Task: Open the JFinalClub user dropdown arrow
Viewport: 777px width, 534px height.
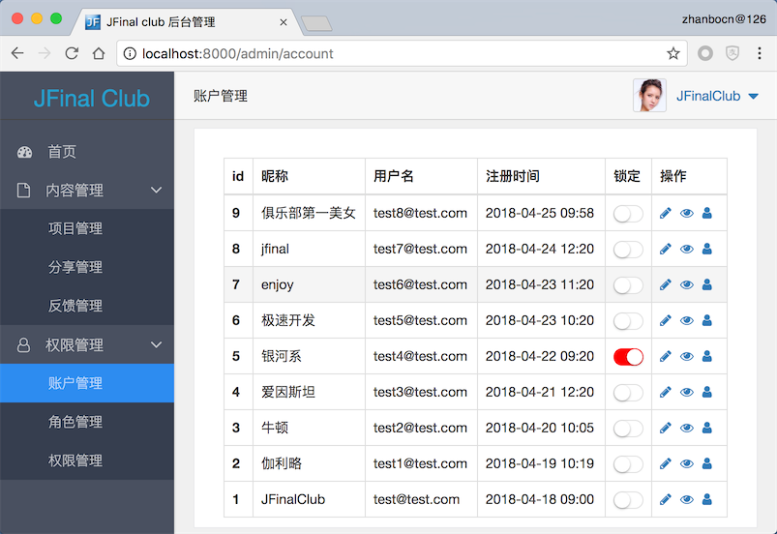Action: click(753, 96)
